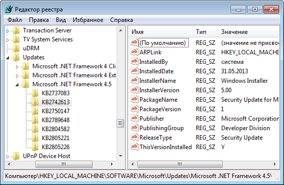Image resolution: width=284 pixels, height=185 pixels.
Task: Click the KB2742613 folder icon
Action: pos(35,102)
